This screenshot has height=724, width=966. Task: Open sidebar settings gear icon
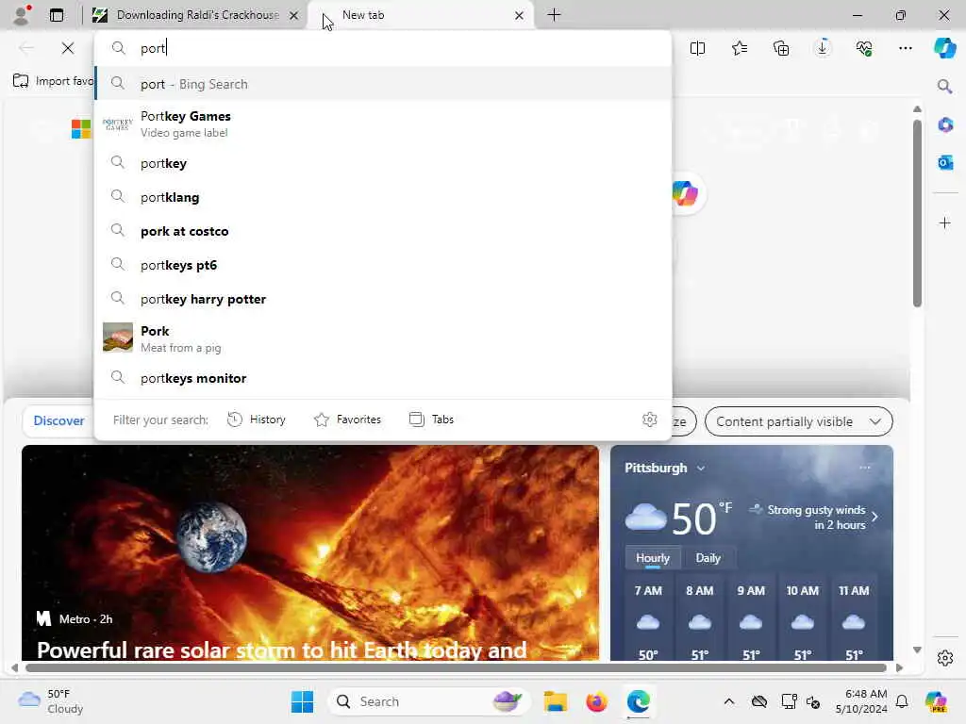coord(945,658)
